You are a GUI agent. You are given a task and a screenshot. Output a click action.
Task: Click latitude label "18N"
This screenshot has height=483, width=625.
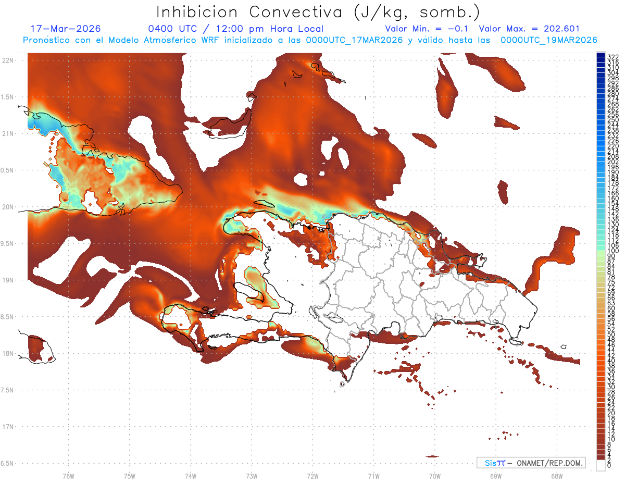pyautogui.click(x=8, y=353)
